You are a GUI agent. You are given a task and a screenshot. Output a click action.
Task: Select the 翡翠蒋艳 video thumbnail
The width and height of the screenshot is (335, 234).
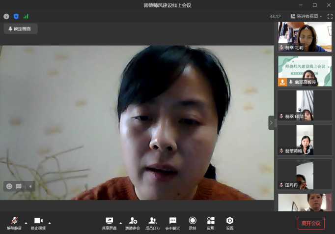point(305,140)
